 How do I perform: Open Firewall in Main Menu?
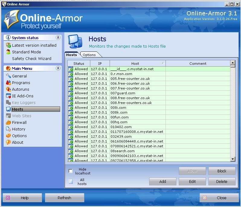(x=19, y=122)
